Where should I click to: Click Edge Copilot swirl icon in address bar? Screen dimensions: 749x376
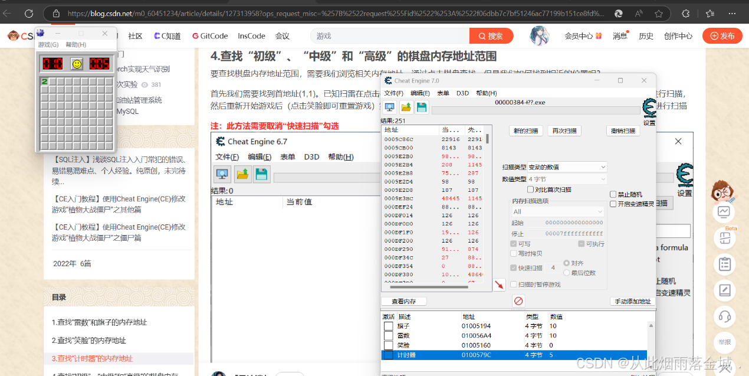(x=618, y=13)
